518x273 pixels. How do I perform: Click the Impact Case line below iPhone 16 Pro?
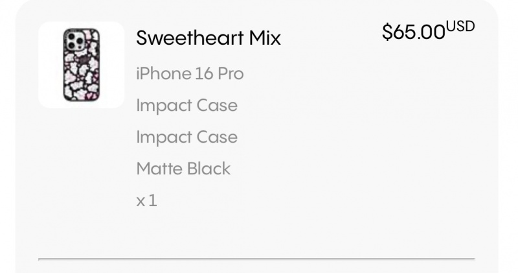coord(187,106)
